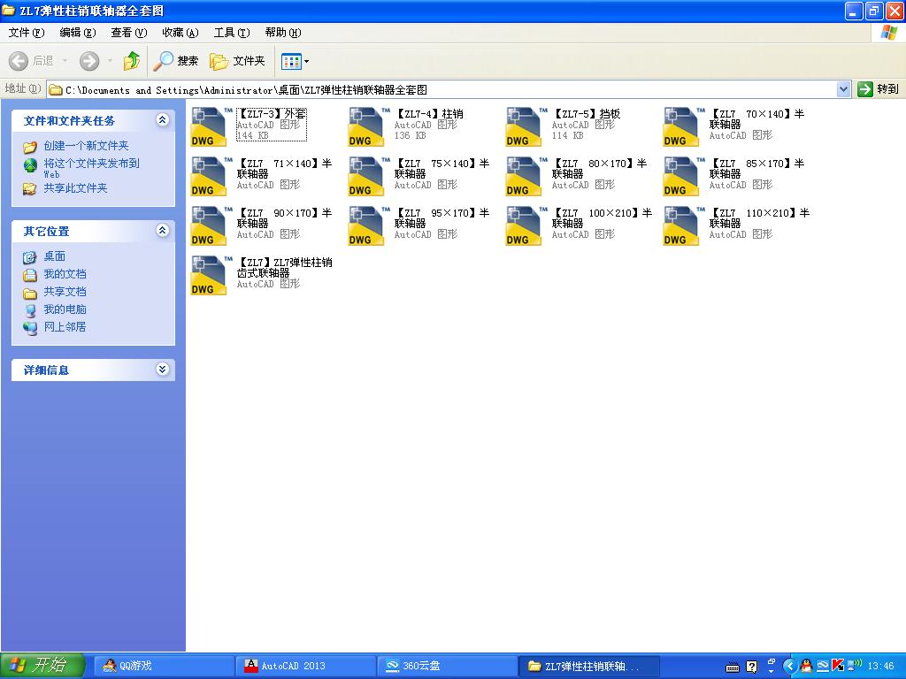Image resolution: width=906 pixels, height=679 pixels.
Task: Click 将这个文件夹发布到 Web link
Action: tap(91, 167)
